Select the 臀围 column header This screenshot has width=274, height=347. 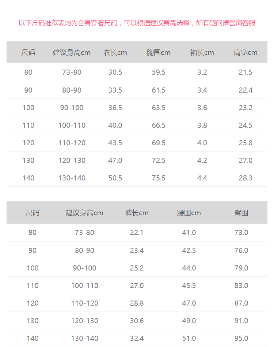(241, 213)
